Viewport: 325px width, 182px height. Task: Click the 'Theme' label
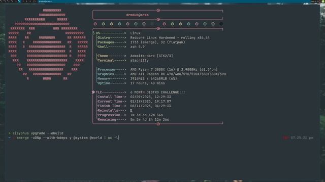[103, 56]
